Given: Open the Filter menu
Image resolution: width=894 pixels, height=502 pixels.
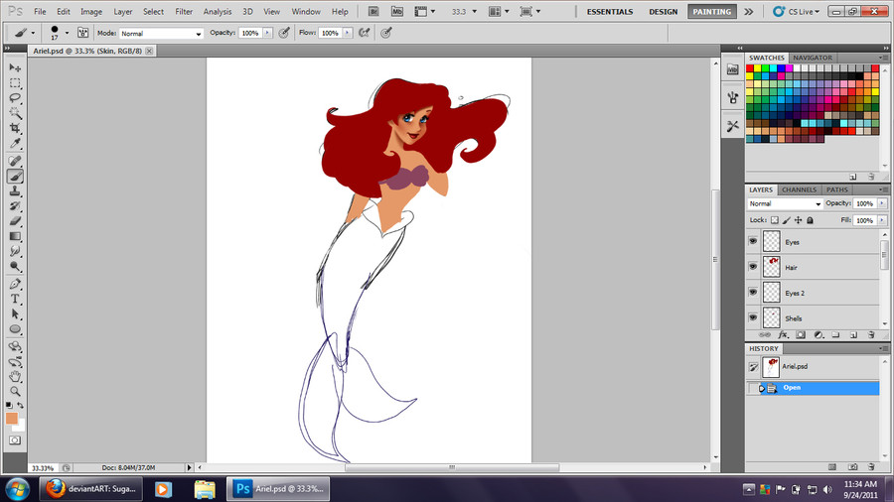Looking at the screenshot, I should pos(184,11).
